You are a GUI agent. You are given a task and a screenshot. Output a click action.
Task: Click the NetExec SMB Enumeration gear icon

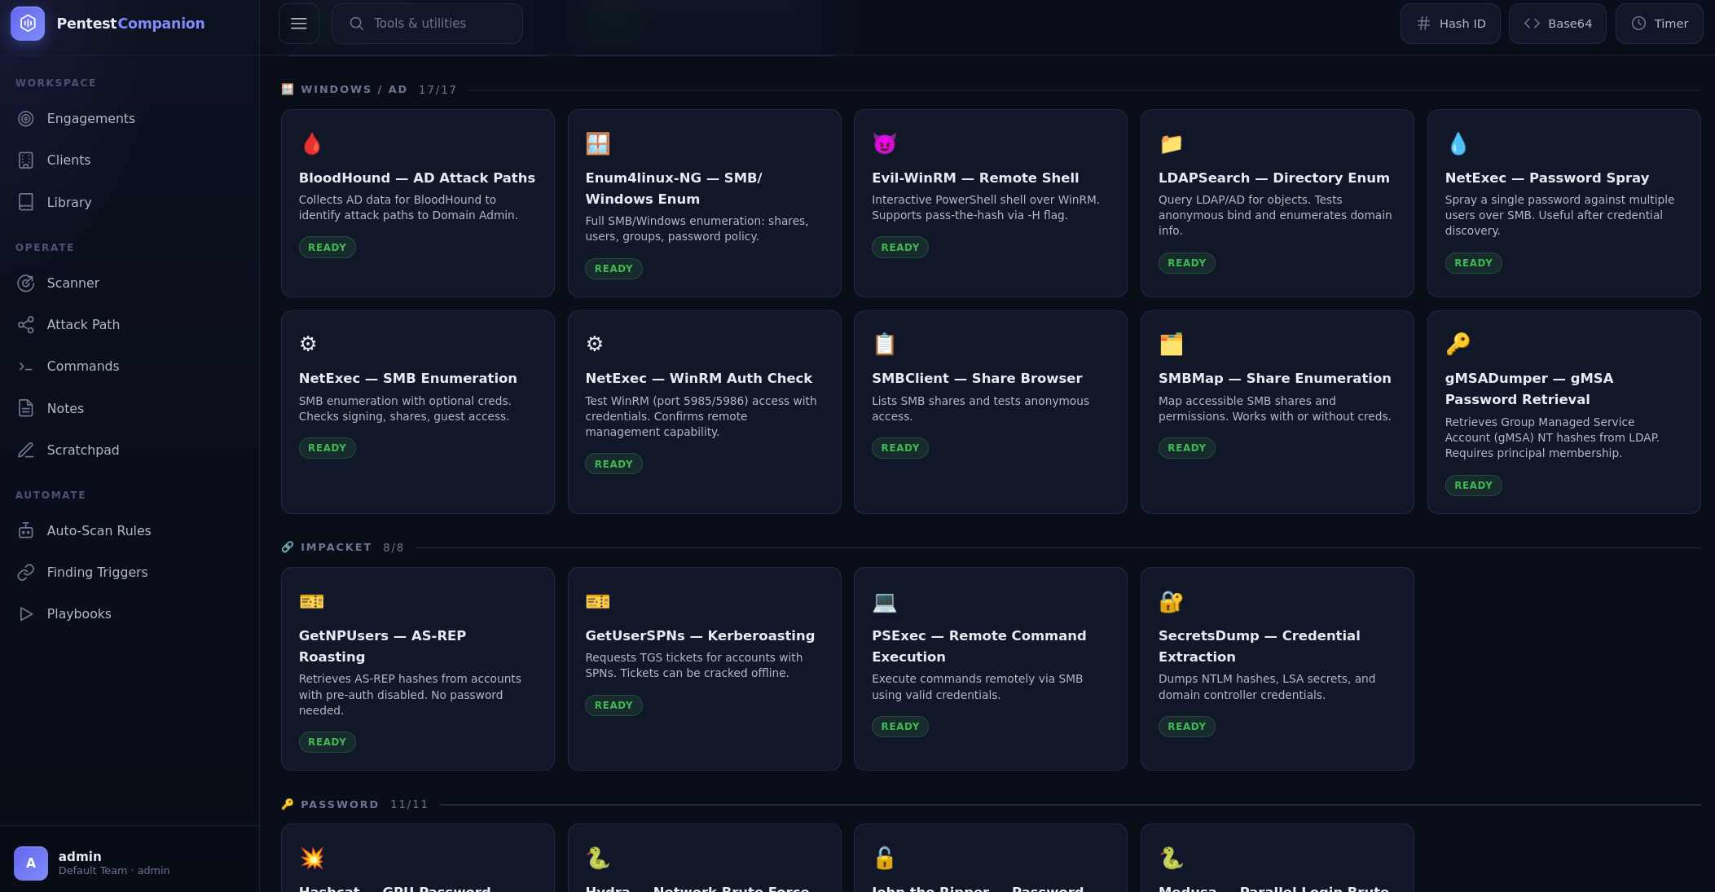(x=308, y=345)
